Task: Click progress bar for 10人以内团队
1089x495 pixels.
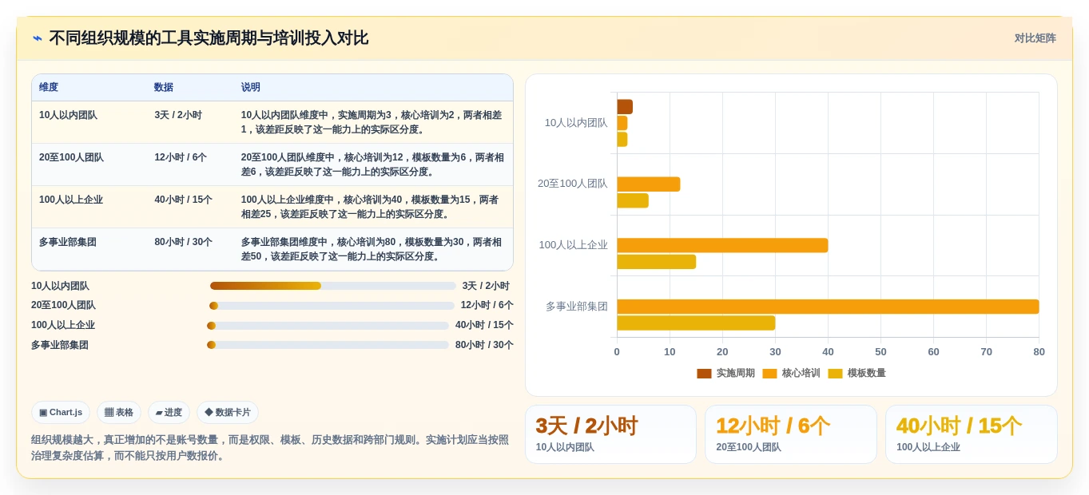Action: click(x=333, y=286)
